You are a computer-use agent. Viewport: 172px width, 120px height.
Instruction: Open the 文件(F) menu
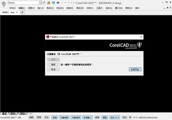12,8
